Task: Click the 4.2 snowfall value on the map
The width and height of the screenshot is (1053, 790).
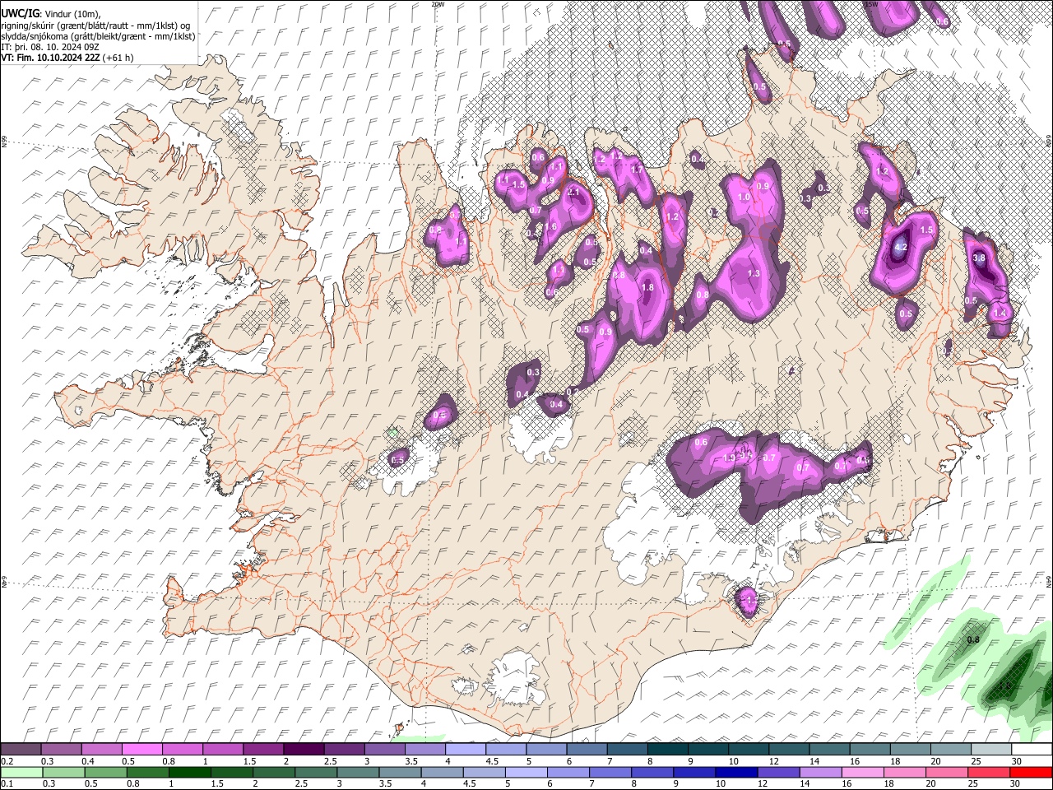Action: click(x=900, y=247)
